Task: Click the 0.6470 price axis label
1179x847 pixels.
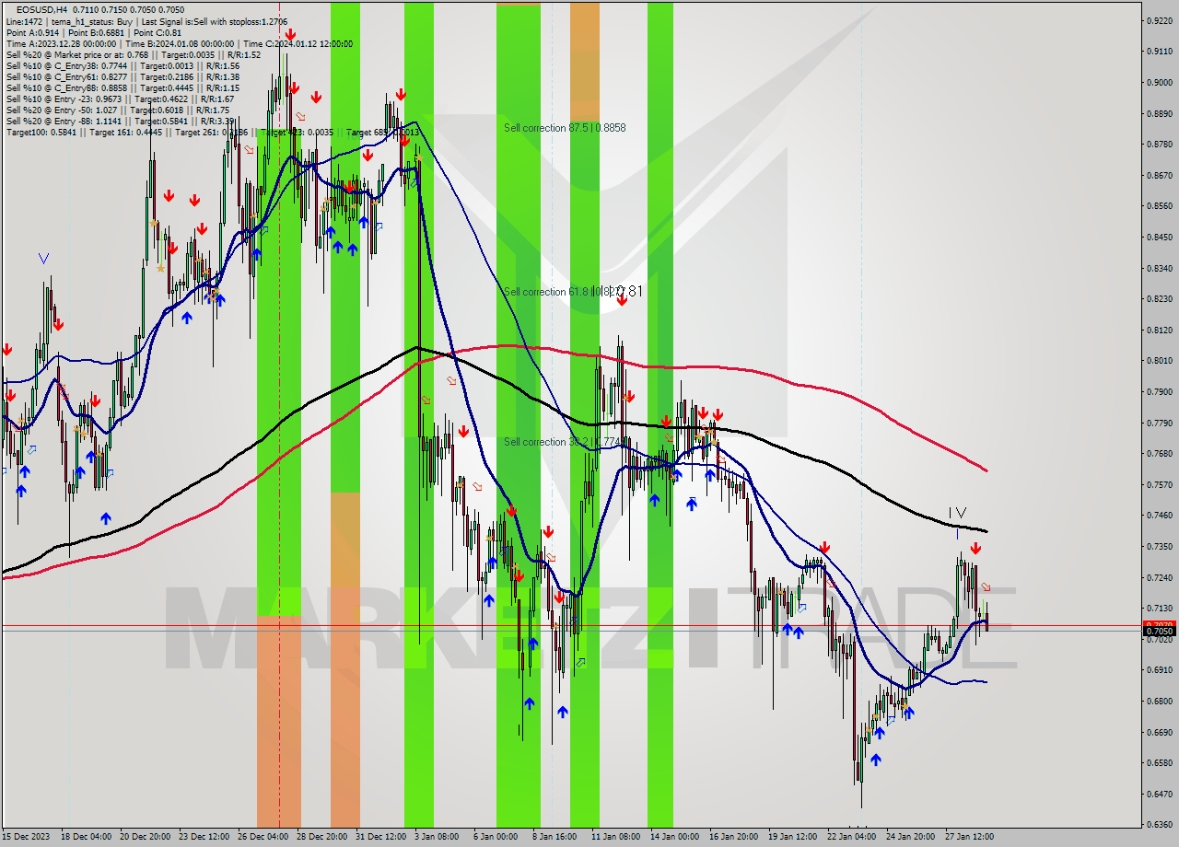Action: (x=1158, y=794)
